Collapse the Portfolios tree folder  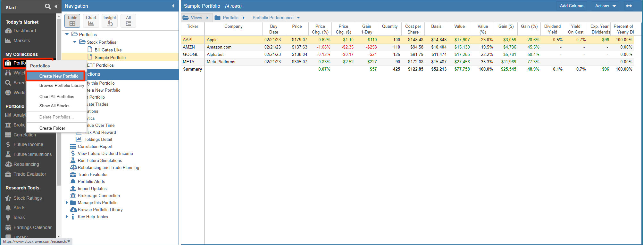click(67, 34)
